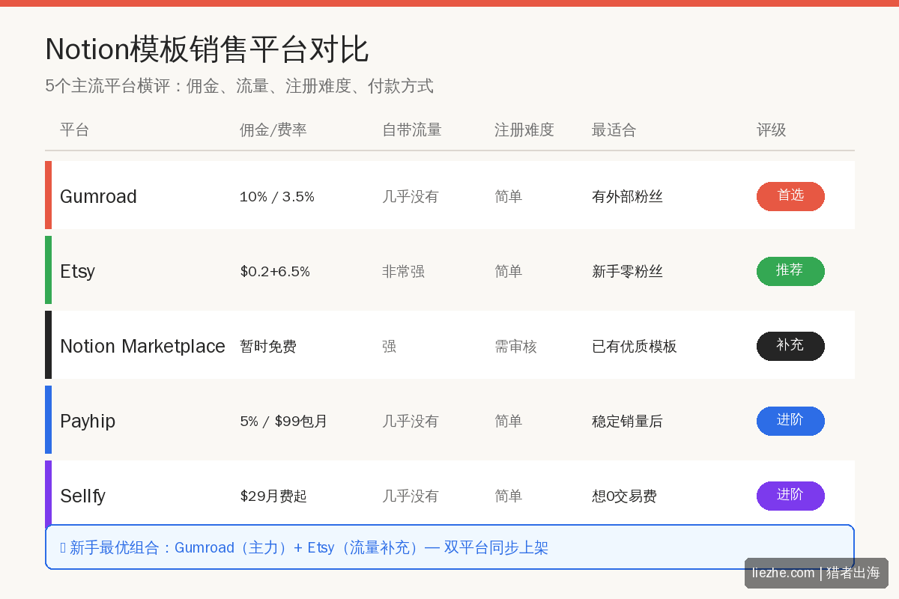Click the 稳定销量后 cell

627,422
